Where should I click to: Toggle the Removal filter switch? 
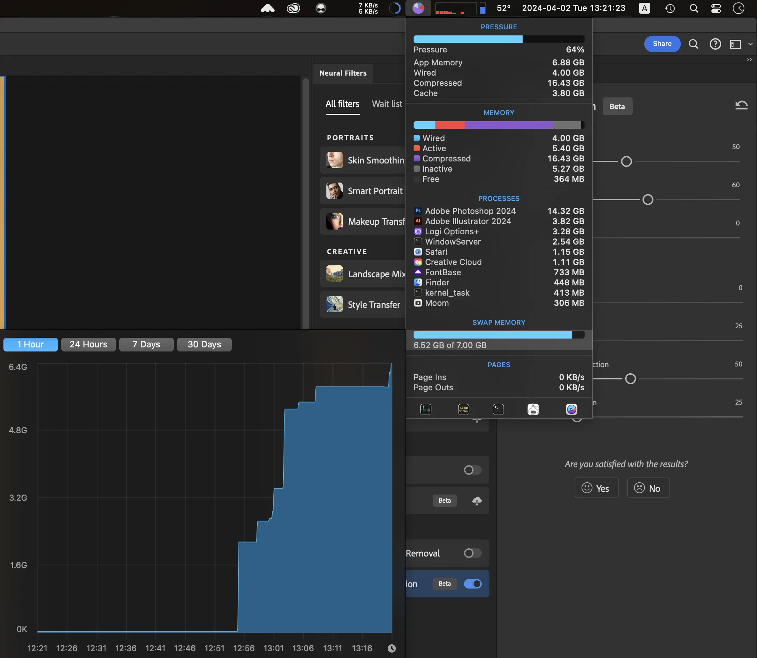[473, 553]
